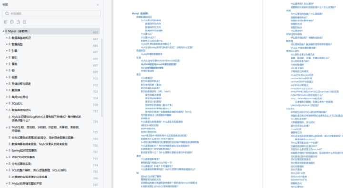
Task: Click the bookmark icon beside 锁
Action: click(x=10, y=70)
